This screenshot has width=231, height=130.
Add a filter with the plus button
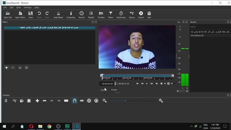[6, 68]
